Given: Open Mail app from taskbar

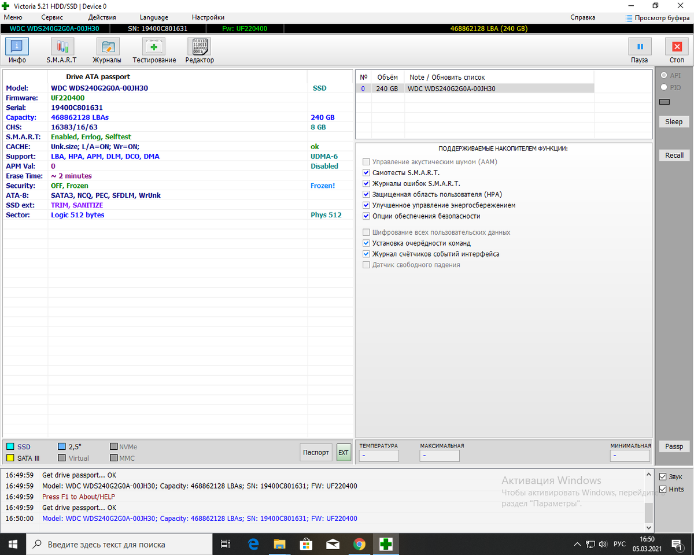Looking at the screenshot, I should [x=333, y=544].
